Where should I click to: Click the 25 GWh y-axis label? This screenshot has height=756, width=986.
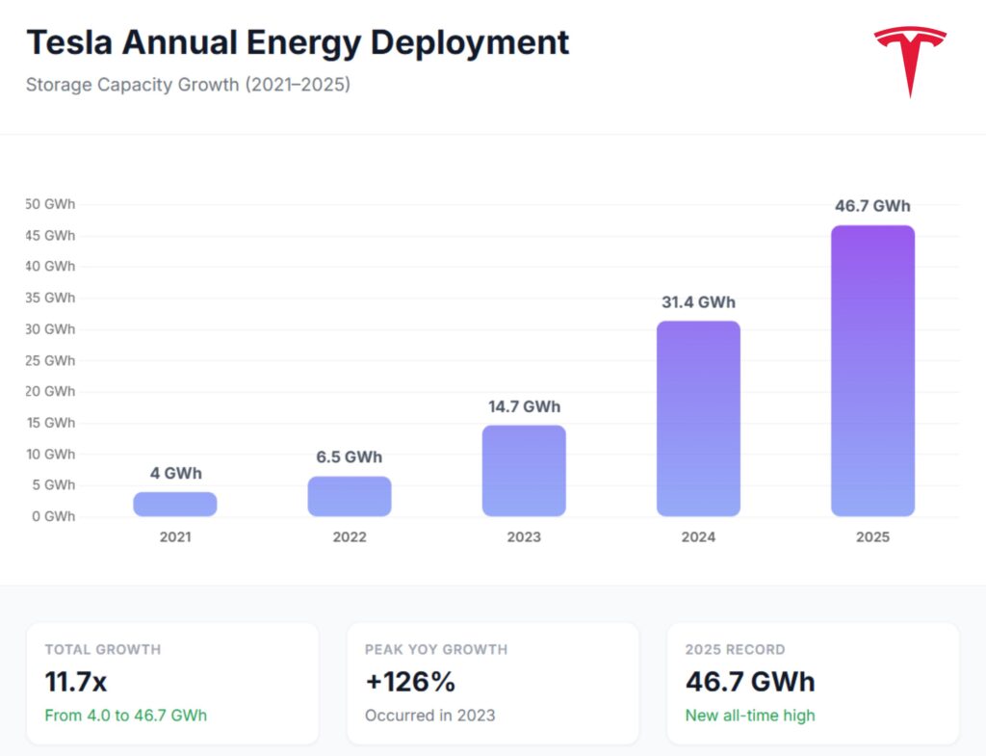(x=52, y=360)
